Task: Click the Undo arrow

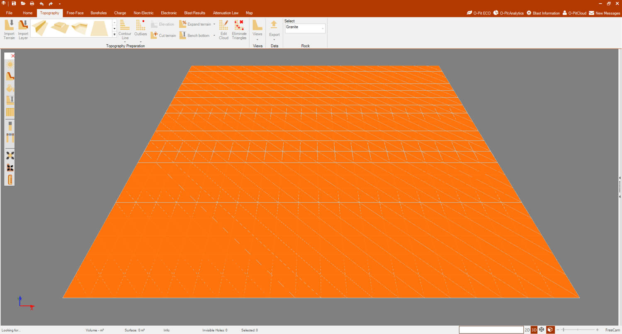Action: [41, 3]
